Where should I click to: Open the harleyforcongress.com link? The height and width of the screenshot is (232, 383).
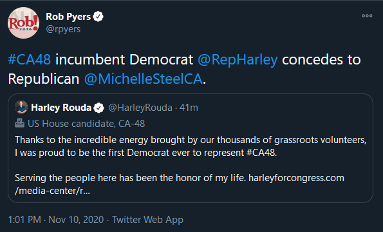(180, 184)
